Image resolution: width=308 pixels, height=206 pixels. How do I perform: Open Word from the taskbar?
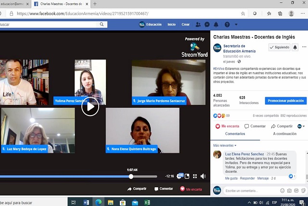tap(86, 202)
